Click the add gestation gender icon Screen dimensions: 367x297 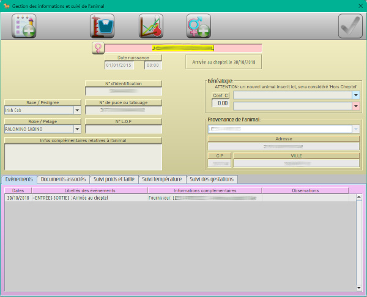tap(198, 26)
